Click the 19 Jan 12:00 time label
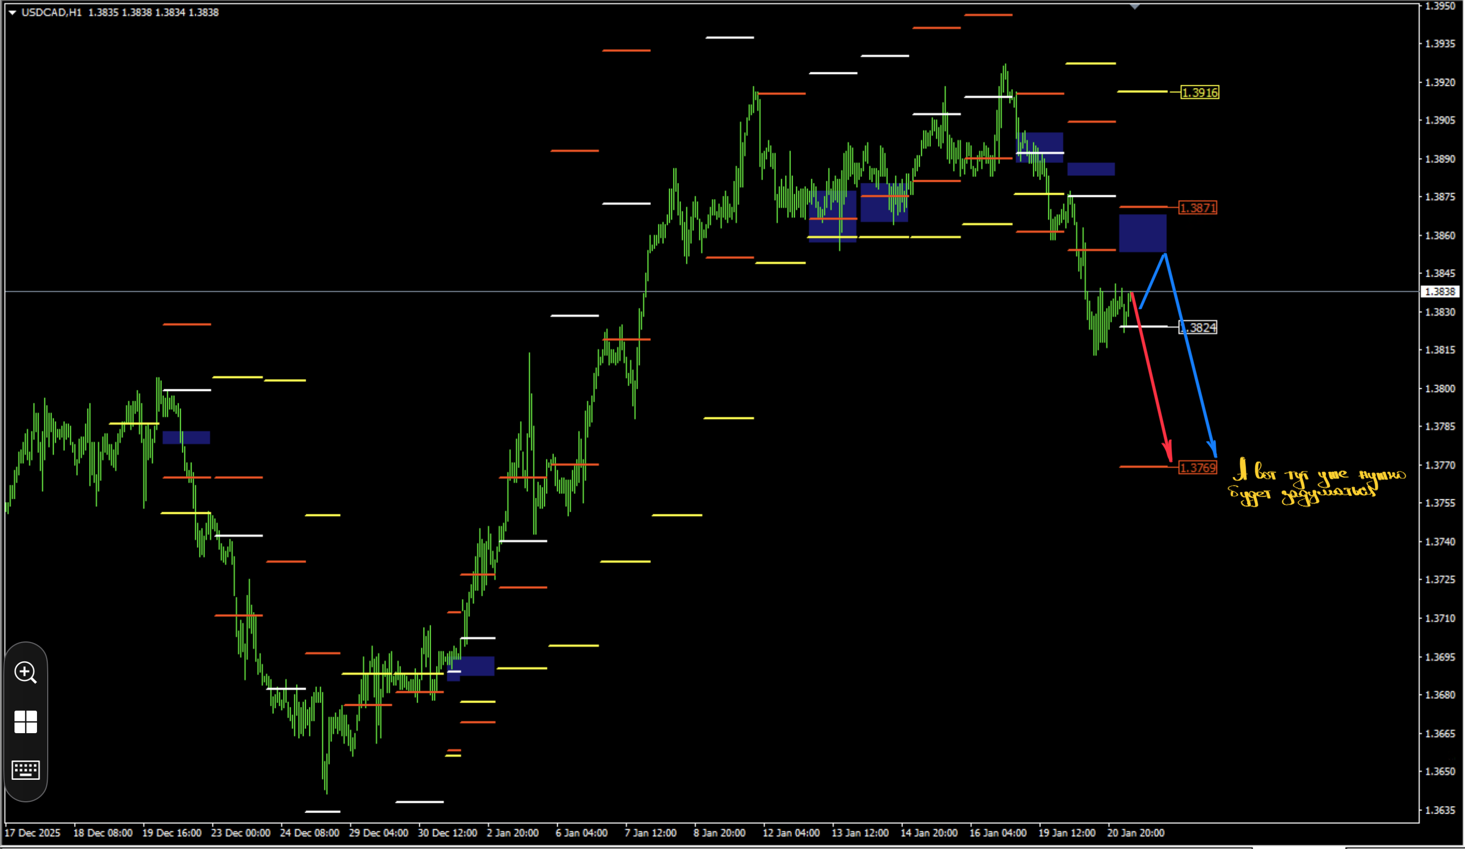1465x849 pixels. 1067,833
